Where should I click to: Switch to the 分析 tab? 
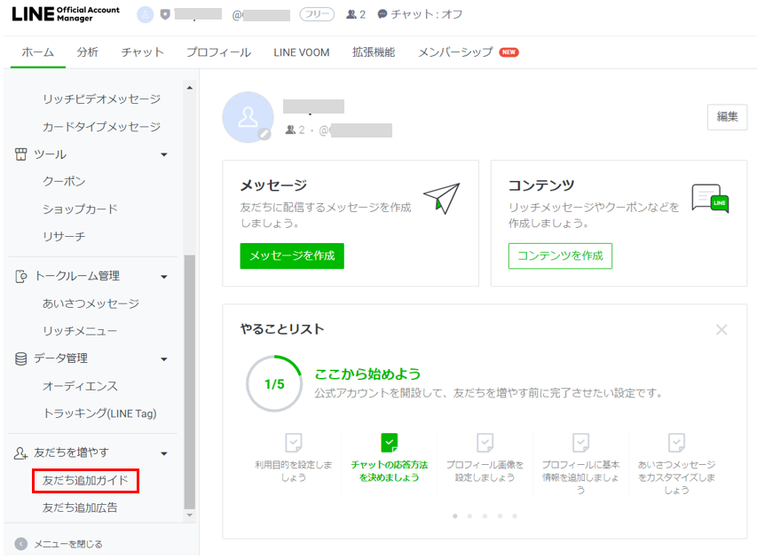pos(88,52)
